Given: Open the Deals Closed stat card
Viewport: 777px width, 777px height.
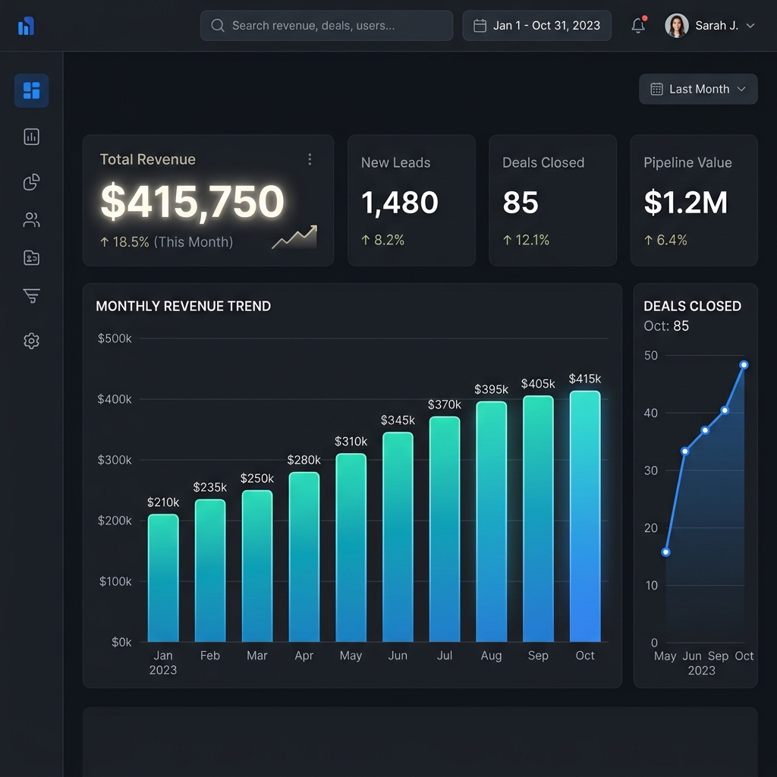Looking at the screenshot, I should pos(552,200).
